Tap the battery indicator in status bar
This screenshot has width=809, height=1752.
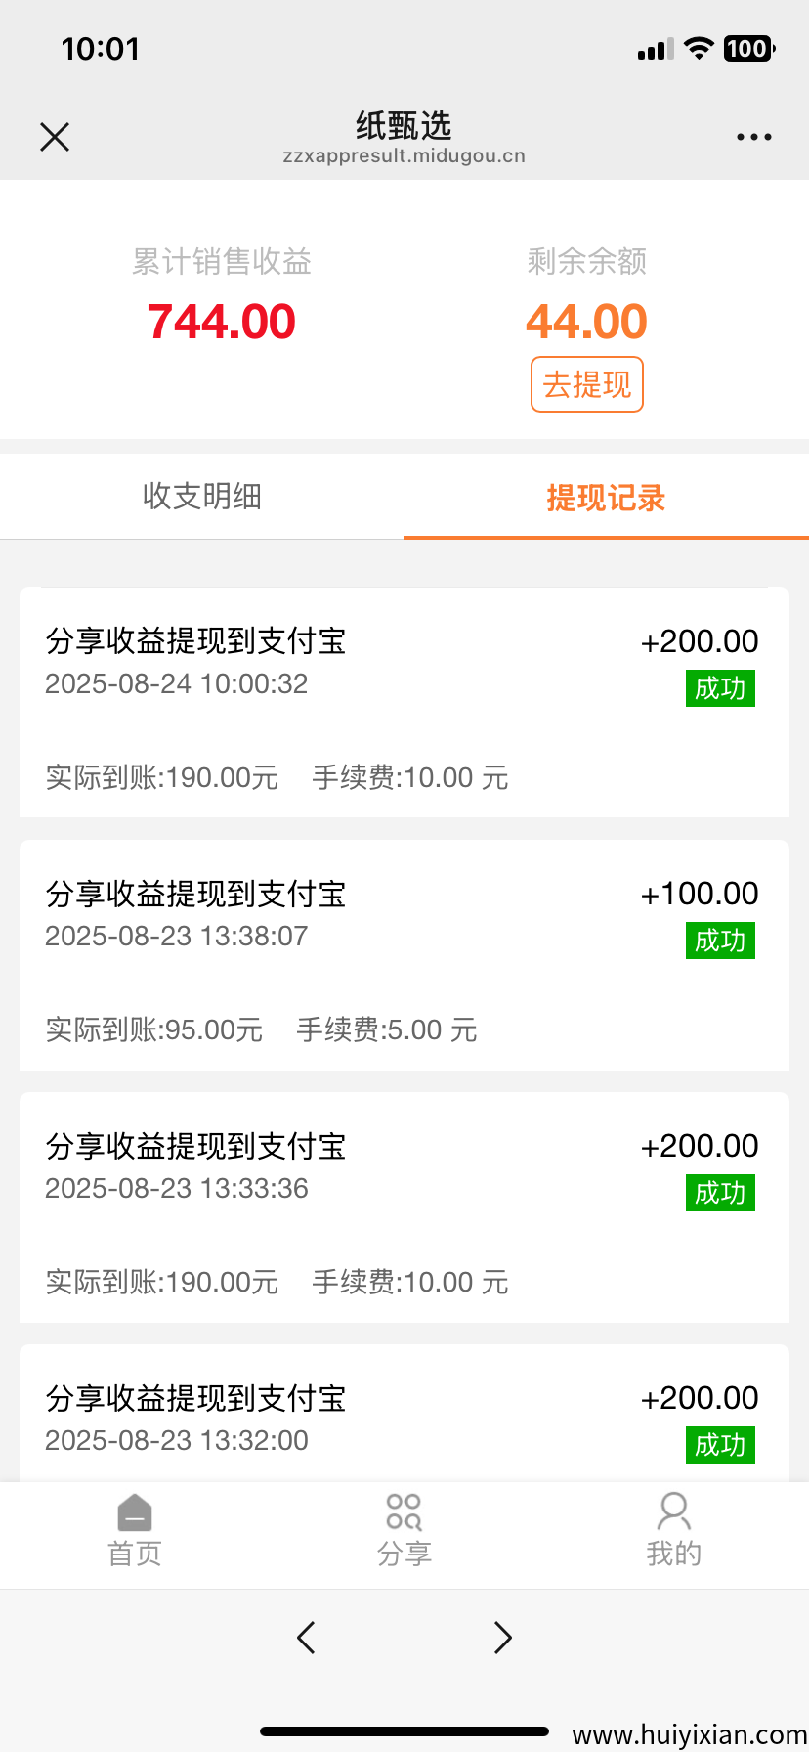click(x=748, y=49)
